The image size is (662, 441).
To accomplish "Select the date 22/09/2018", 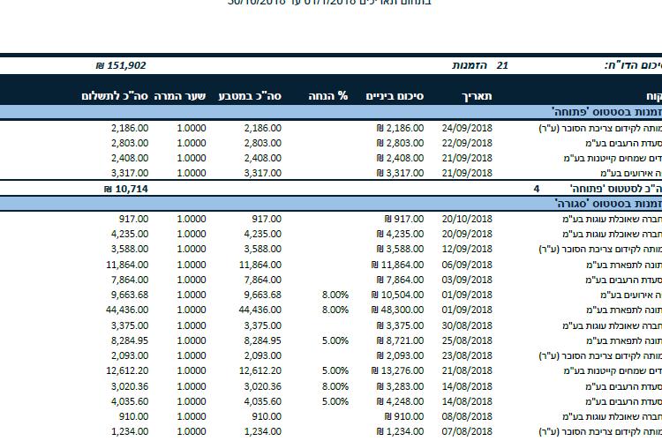I will pos(467,143).
